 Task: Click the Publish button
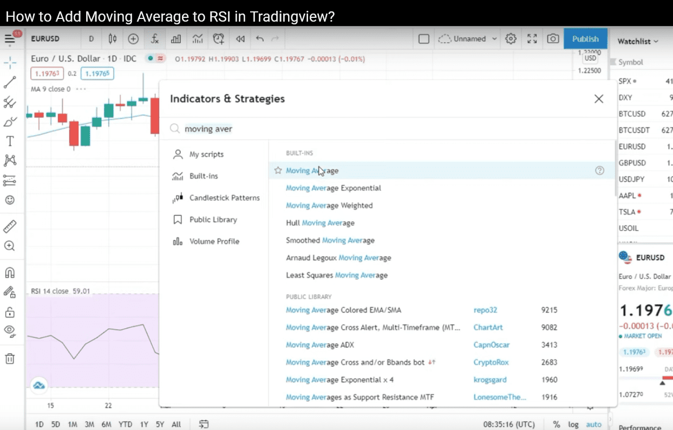[585, 39]
